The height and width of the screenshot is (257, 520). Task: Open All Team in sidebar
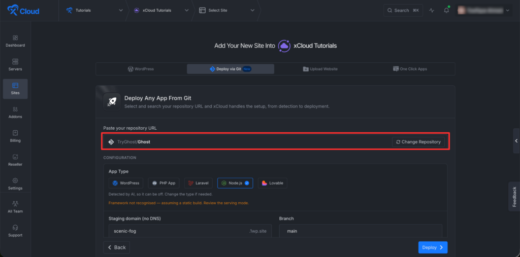point(15,207)
